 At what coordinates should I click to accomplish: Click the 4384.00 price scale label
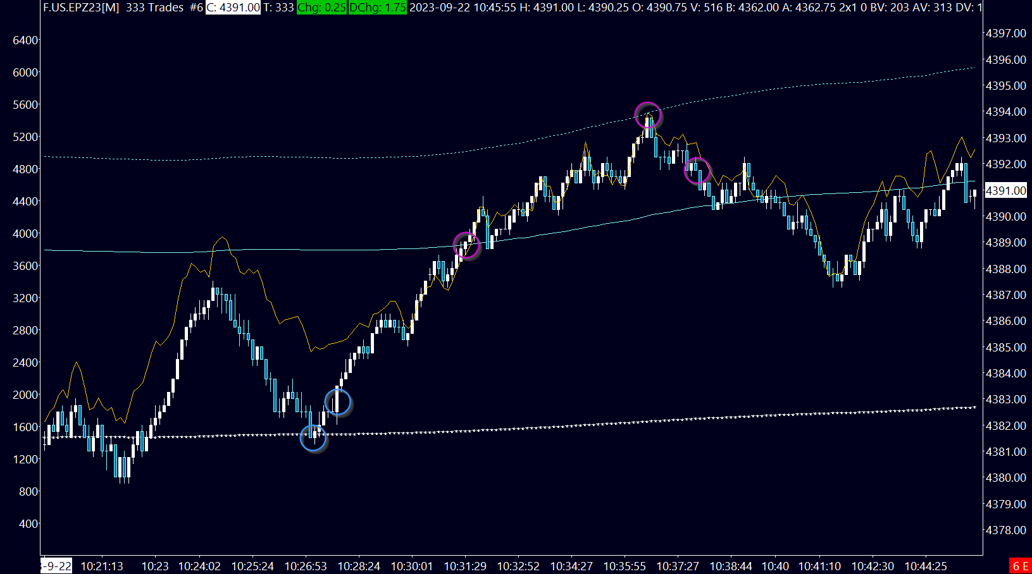[x=1006, y=374]
